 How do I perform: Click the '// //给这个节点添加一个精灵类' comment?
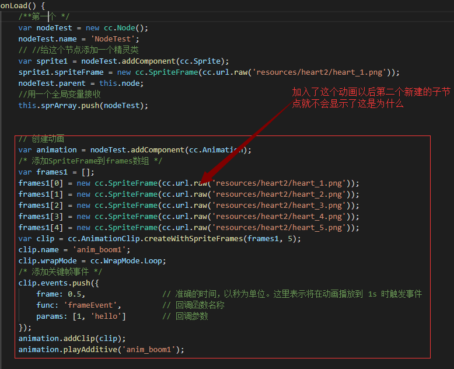click(78, 50)
